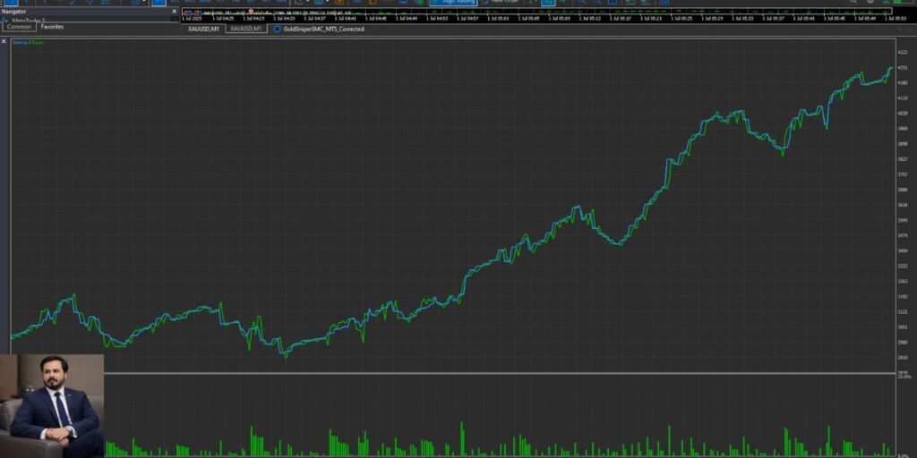The height and width of the screenshot is (458, 917).
Task: Switch to the Common tab in Navigator
Action: coord(19,27)
